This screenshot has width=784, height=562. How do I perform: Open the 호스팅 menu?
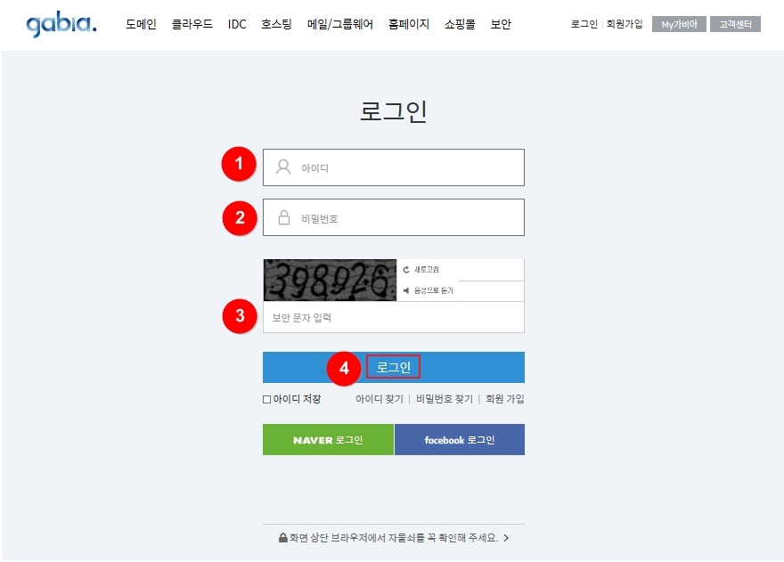[276, 24]
